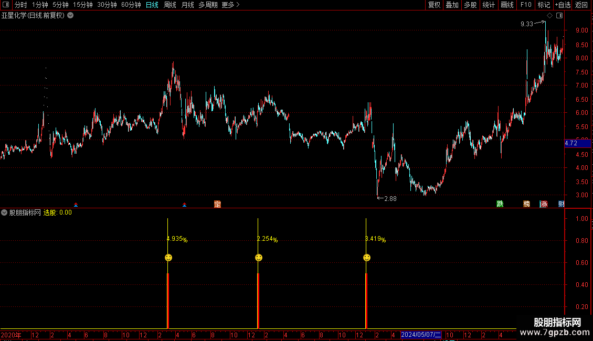Viewport: 593px width, 341px height.
Task: Switch to 周线 weekly chart
Action: (x=170, y=5)
